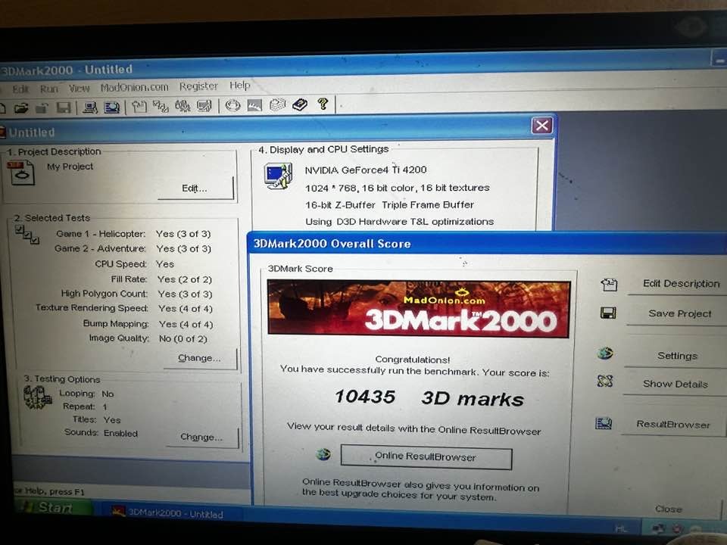This screenshot has width=727, height=545.
Task: Click the computer-monitor toolbar icon right of Save
Action: click(x=90, y=107)
